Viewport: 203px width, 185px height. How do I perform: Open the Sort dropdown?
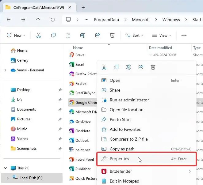point(134,35)
